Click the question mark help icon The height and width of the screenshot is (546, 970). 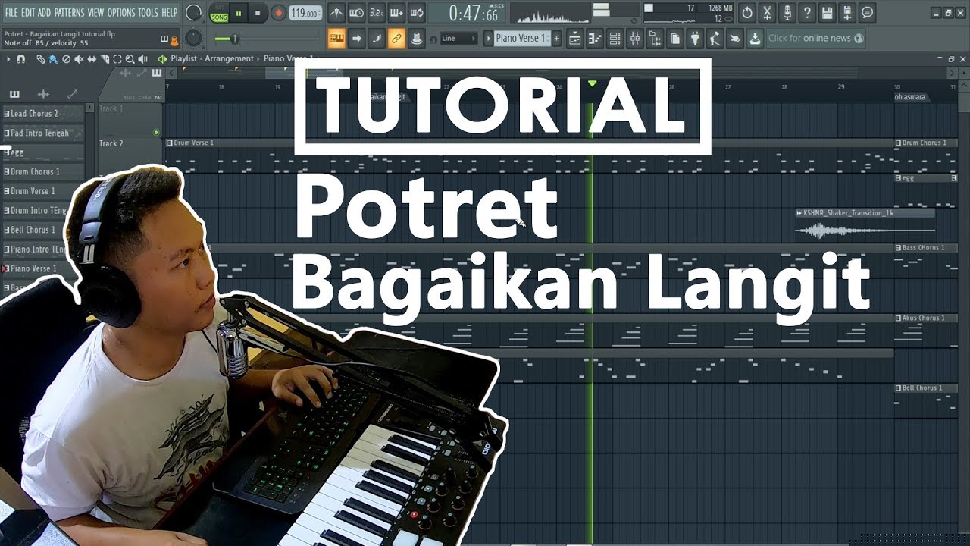807,13
